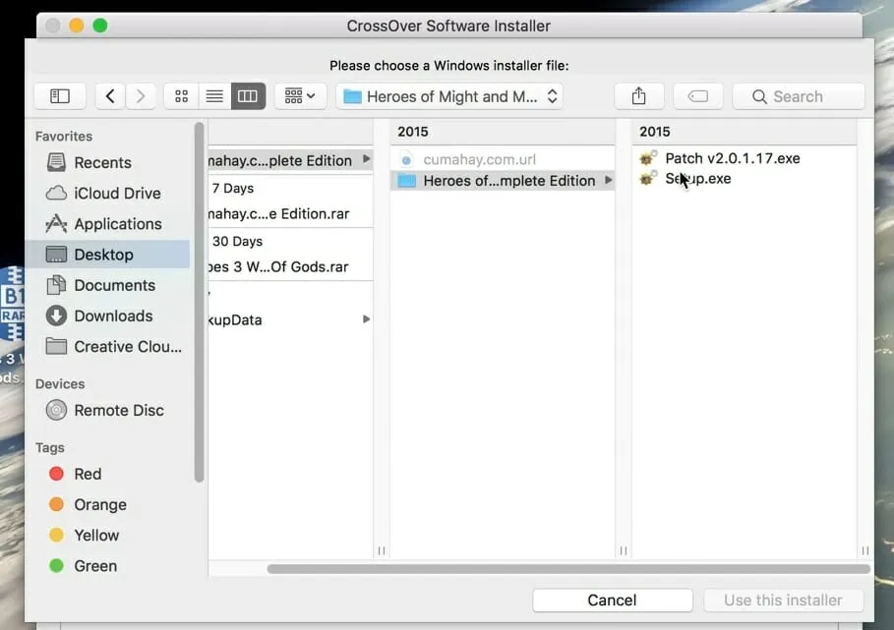
Task: Select the Patch v2.0.1.17.exe file
Action: click(732, 158)
